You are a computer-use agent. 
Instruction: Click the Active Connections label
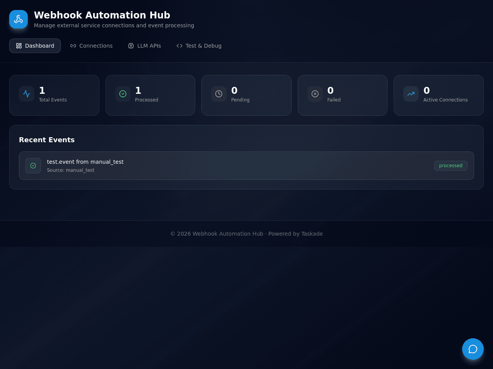[446, 100]
